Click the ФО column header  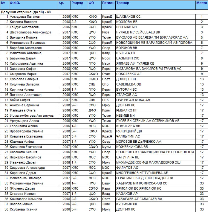pos(91,3)
